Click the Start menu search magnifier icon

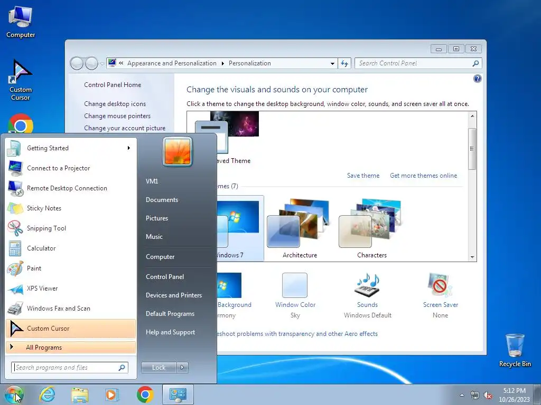(x=122, y=368)
